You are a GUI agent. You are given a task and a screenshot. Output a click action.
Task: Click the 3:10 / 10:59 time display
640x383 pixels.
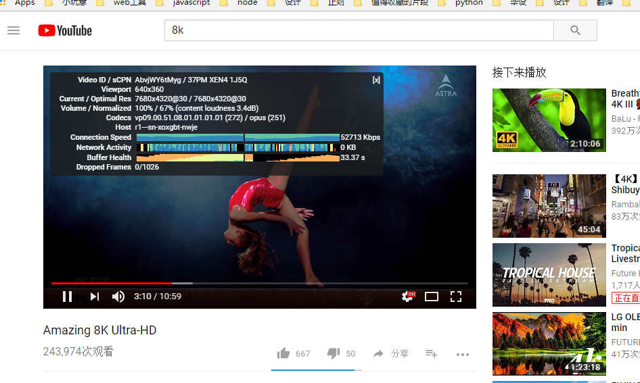(x=158, y=297)
